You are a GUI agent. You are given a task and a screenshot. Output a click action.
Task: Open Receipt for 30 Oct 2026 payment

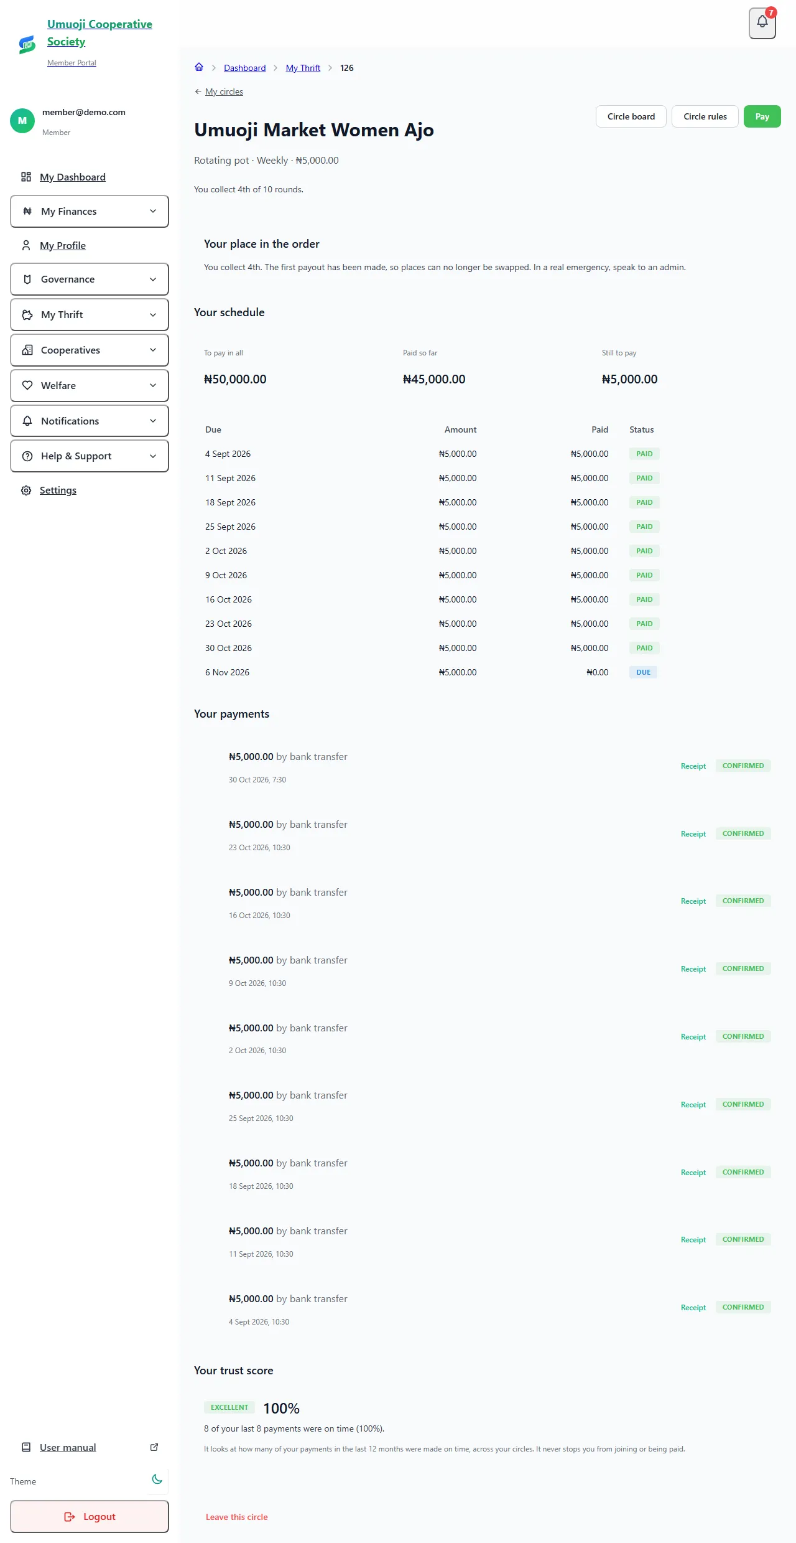click(x=693, y=766)
